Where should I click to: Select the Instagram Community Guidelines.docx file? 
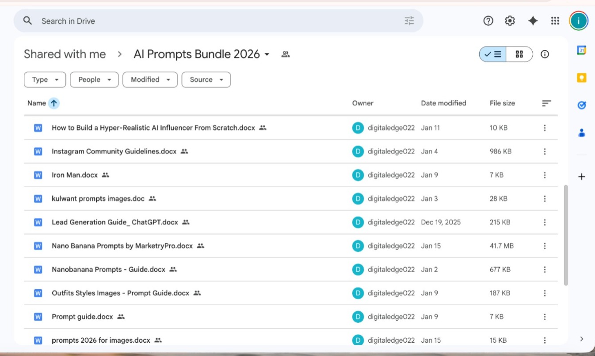(114, 151)
